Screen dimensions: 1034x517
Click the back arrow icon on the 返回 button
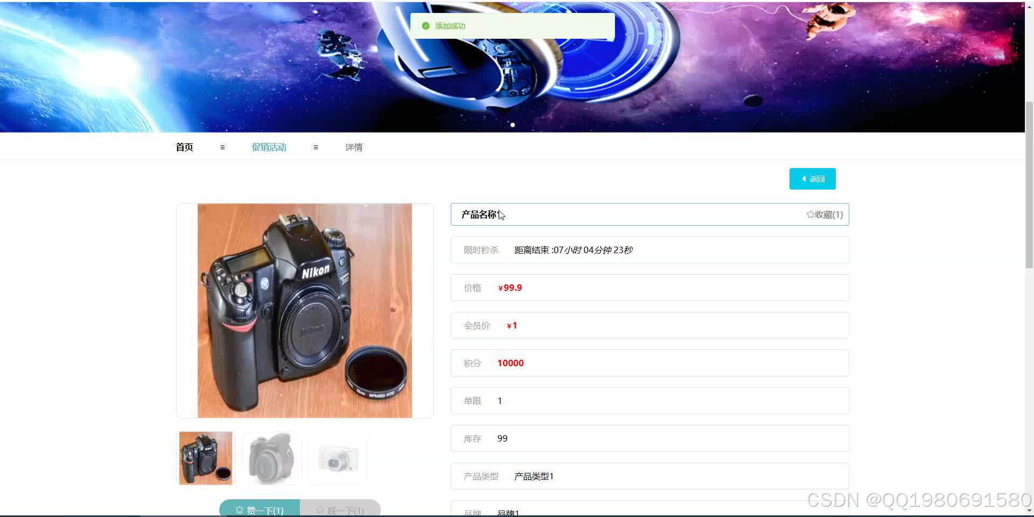coord(803,178)
